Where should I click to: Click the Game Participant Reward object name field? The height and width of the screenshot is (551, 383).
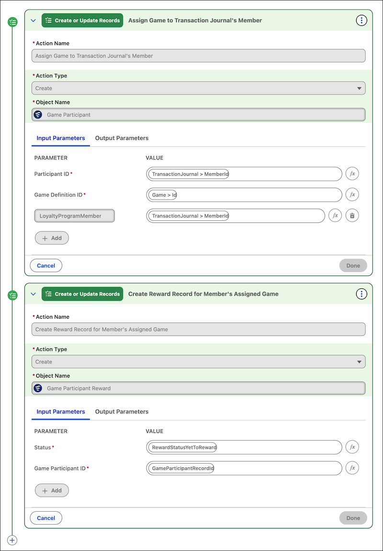(x=198, y=388)
